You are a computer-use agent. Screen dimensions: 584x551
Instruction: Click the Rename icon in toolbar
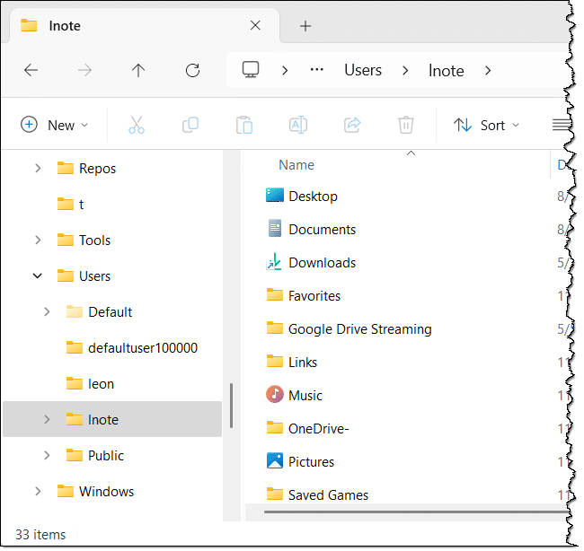tap(297, 125)
